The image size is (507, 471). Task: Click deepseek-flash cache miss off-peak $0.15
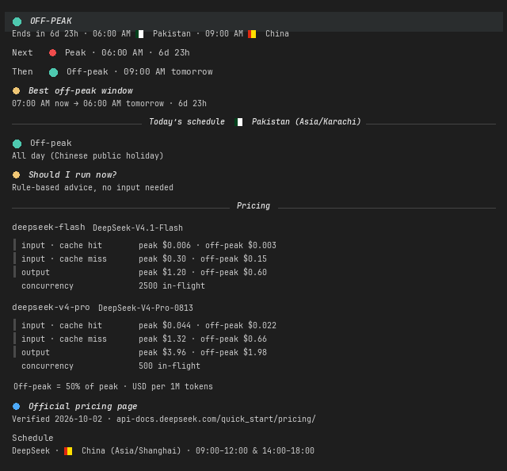[x=234, y=259]
